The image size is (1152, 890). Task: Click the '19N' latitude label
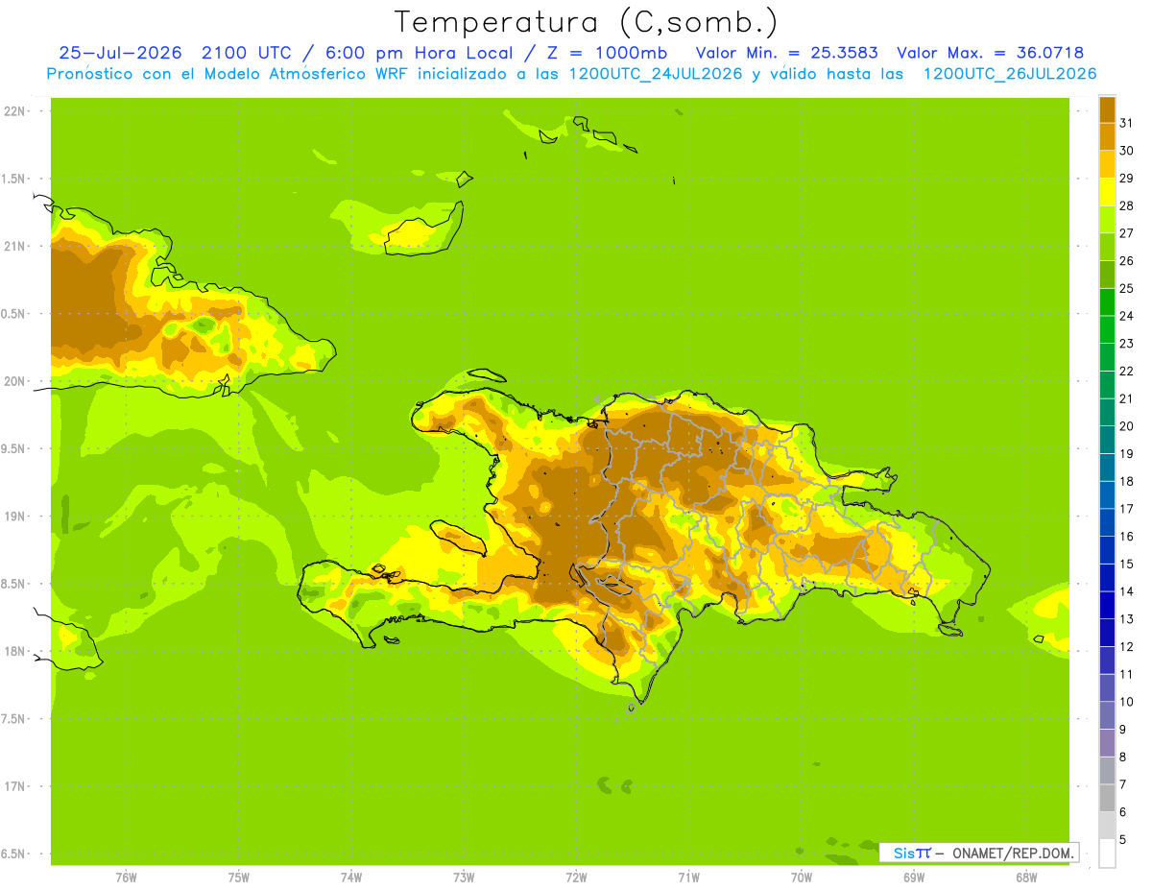tap(15, 517)
